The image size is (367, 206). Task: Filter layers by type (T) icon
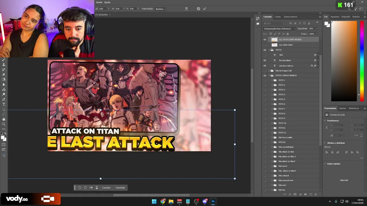[x=300, y=23]
